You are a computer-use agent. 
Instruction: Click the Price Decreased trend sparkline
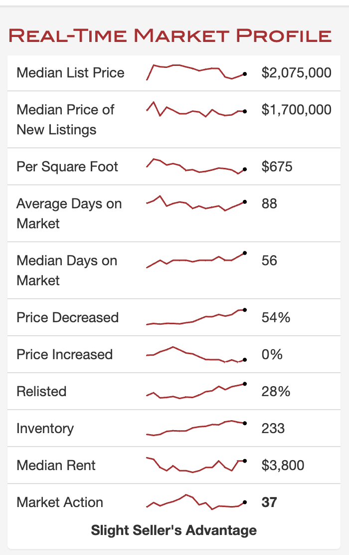pyautogui.click(x=196, y=317)
